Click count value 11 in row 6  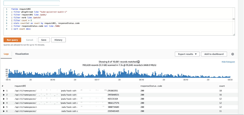point(220,111)
